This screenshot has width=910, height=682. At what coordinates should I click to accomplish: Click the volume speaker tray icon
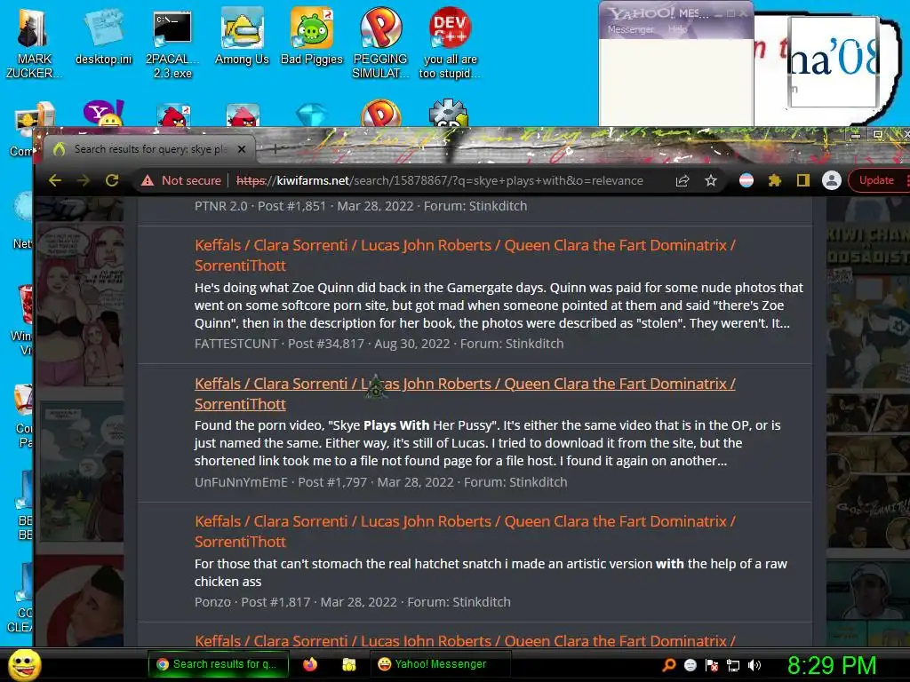[x=754, y=665]
